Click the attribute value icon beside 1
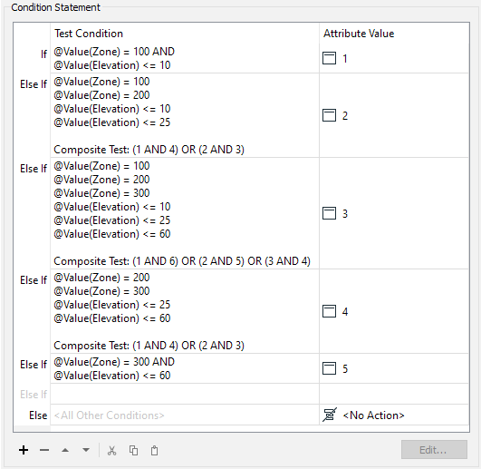 point(329,58)
